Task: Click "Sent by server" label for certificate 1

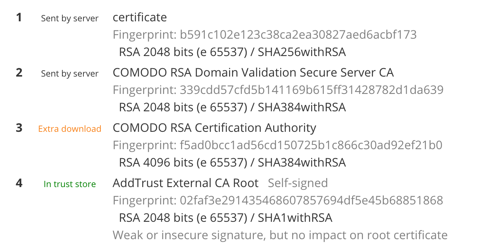Action: [70, 19]
